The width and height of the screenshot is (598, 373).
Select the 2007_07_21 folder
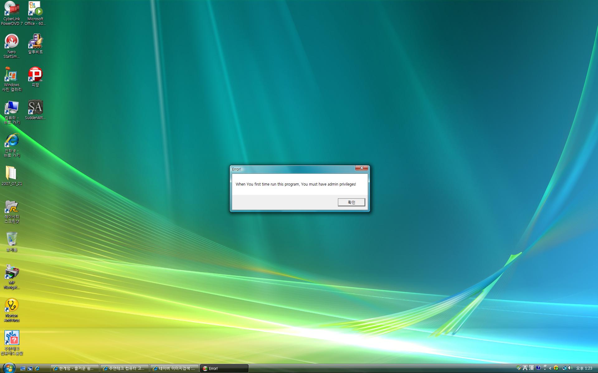coord(12,176)
